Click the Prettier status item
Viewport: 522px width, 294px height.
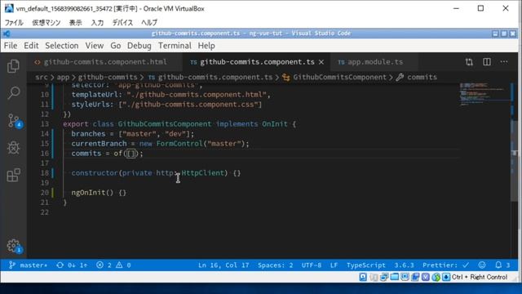446,265
